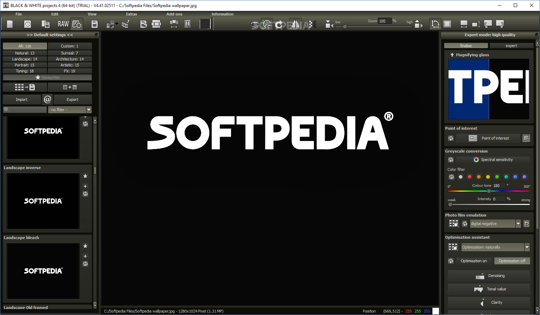Switch to the expert tab
This screenshot has width=540, height=315.
click(511, 46)
